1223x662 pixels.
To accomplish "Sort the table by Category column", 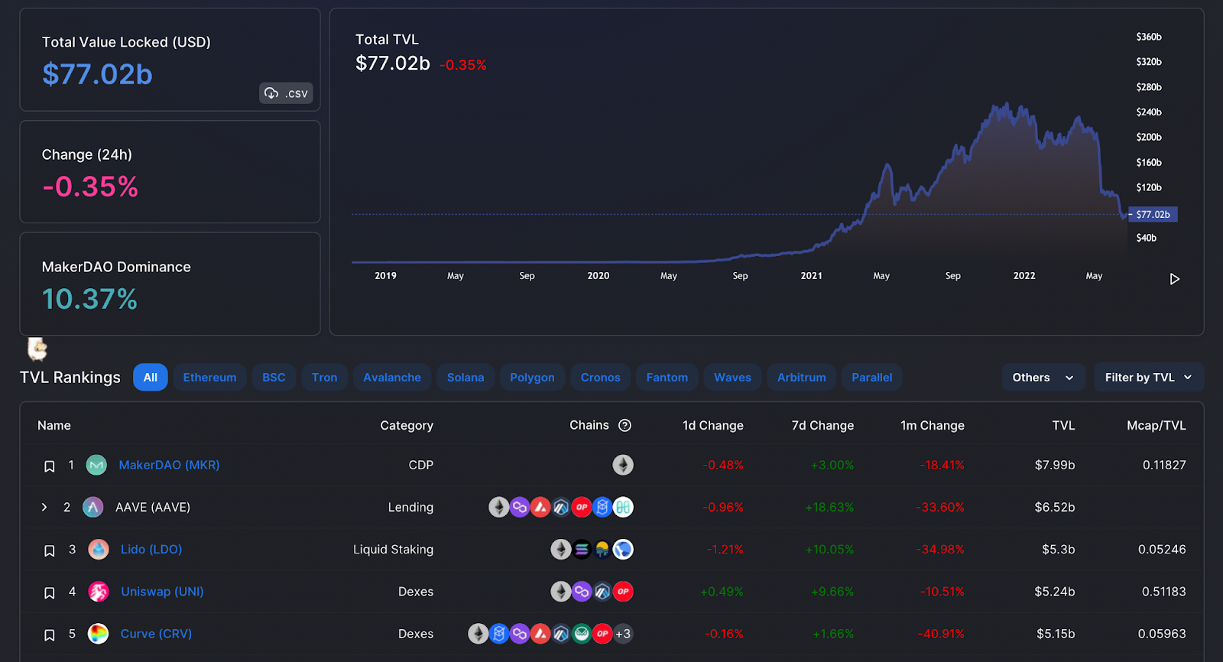I will coord(407,426).
